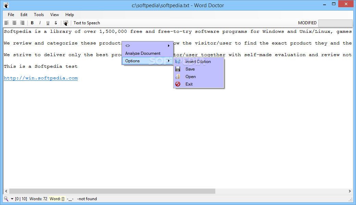The height and width of the screenshot is (205, 356).
Task: Choose Exit in the Options submenu
Action: (x=199, y=84)
